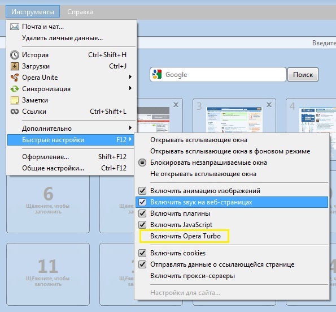Click the Поиск button
This screenshot has height=312, width=336.
(x=303, y=75)
